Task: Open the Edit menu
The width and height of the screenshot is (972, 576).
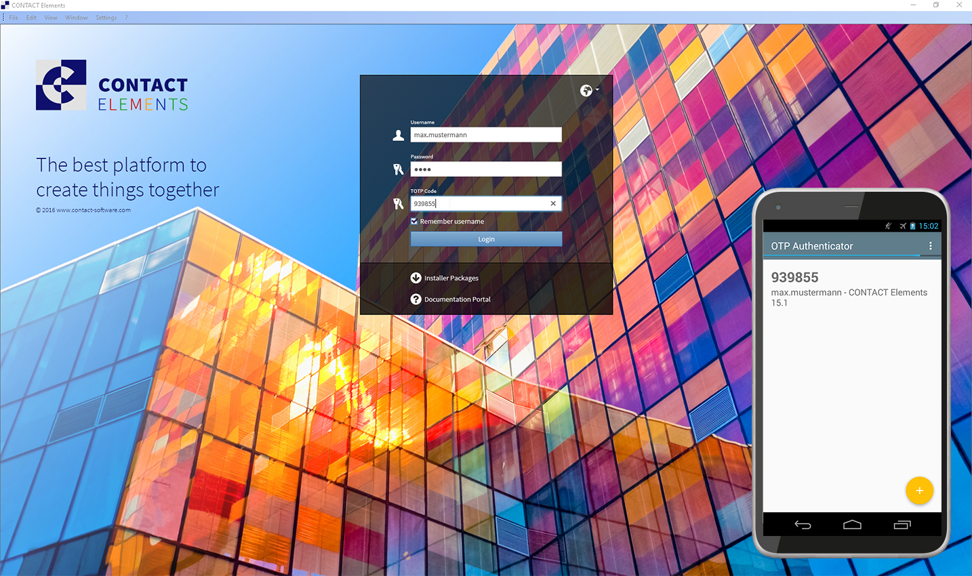Action: [31, 18]
